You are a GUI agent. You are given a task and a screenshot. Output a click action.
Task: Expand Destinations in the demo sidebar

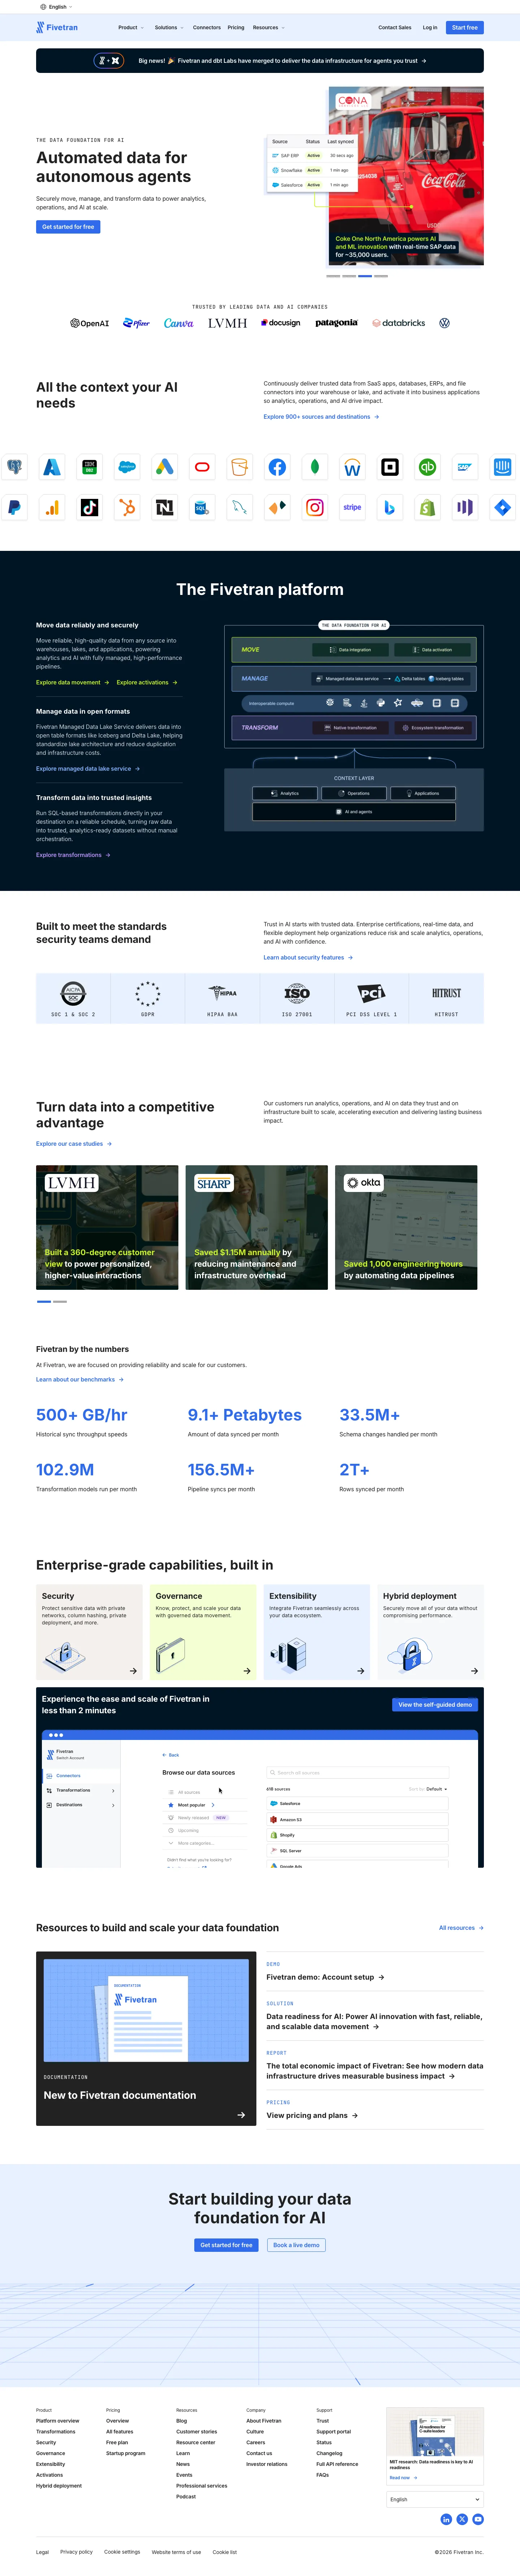click(80, 1805)
